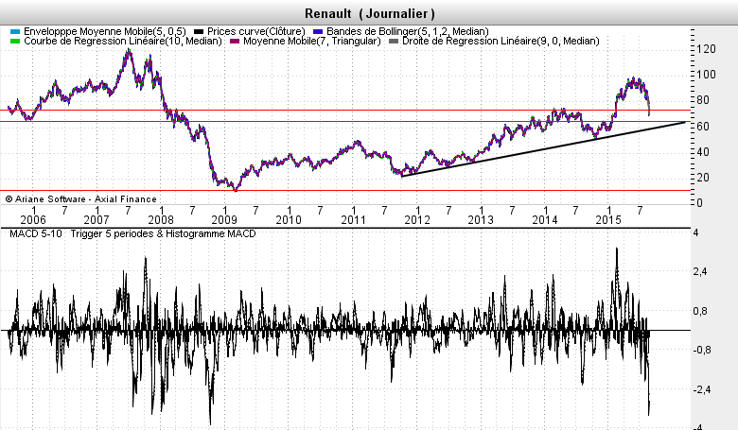Select Courbe de Regression Linéaire(10, Median) label

123,41
